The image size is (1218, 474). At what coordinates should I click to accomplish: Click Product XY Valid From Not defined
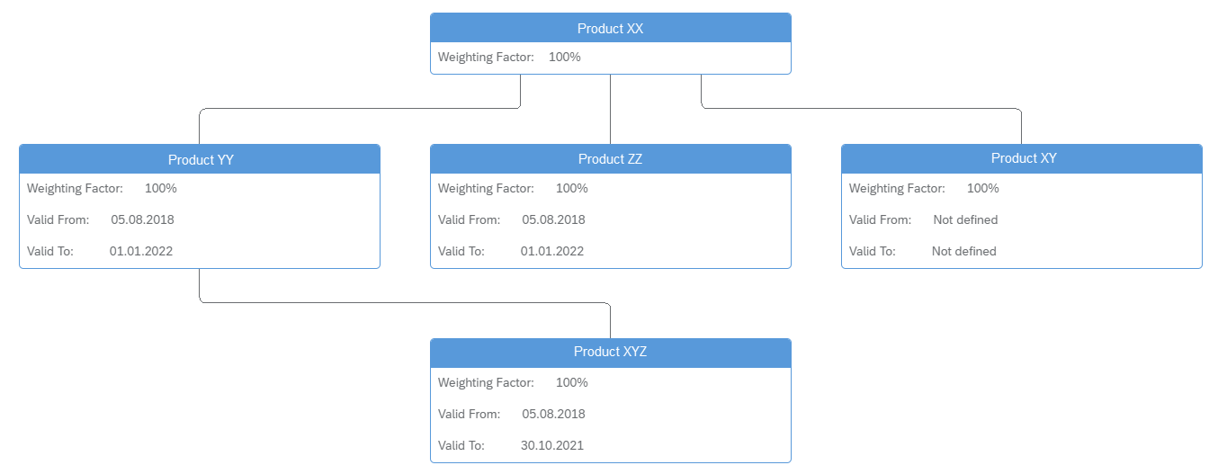click(965, 219)
